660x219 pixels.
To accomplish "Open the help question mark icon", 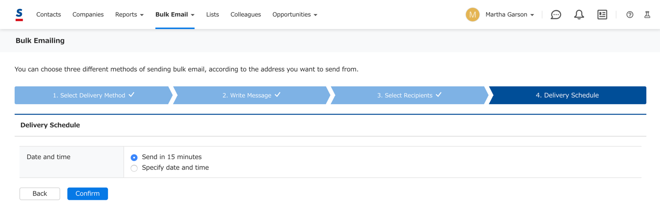I will point(629,15).
